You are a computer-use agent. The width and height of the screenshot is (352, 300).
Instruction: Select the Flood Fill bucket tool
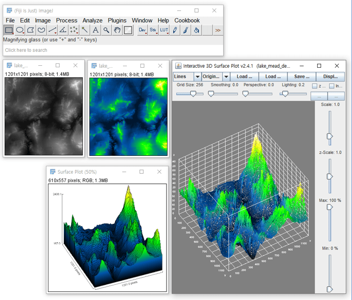(197, 30)
